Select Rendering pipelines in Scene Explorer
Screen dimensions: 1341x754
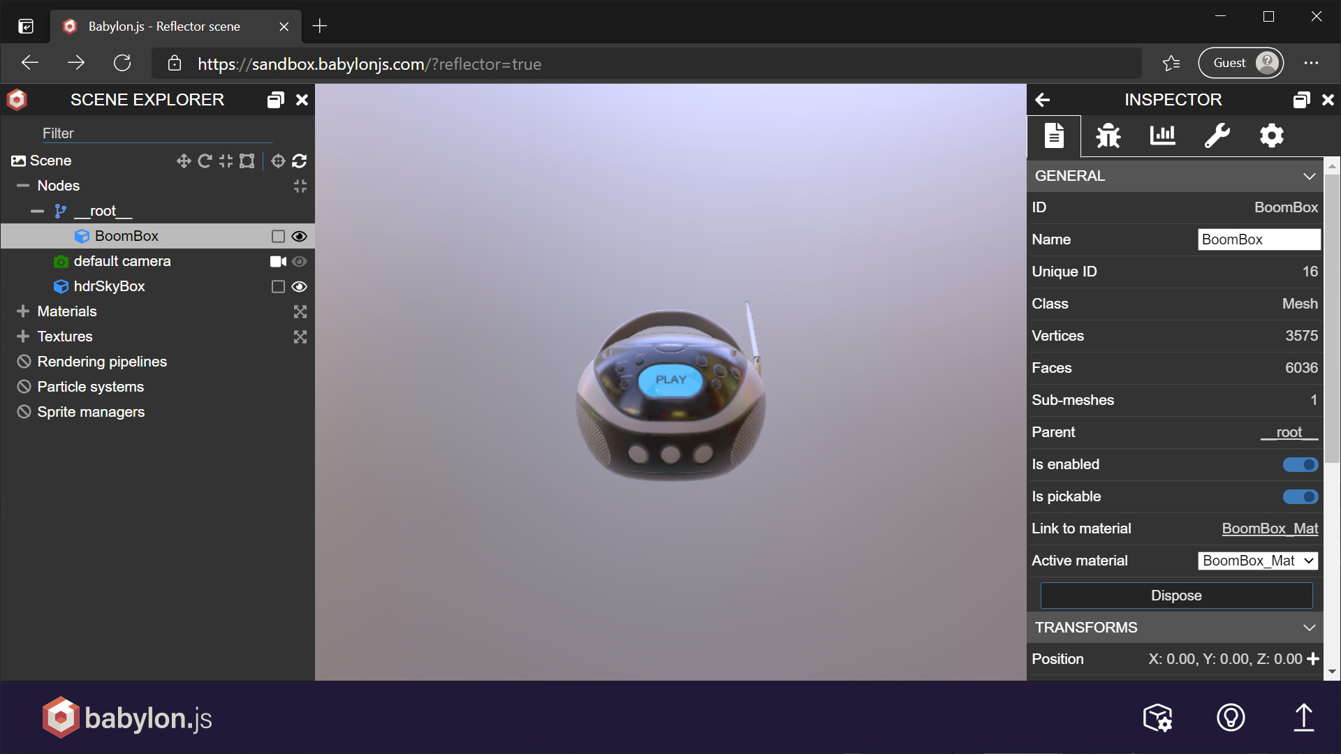[x=102, y=361]
